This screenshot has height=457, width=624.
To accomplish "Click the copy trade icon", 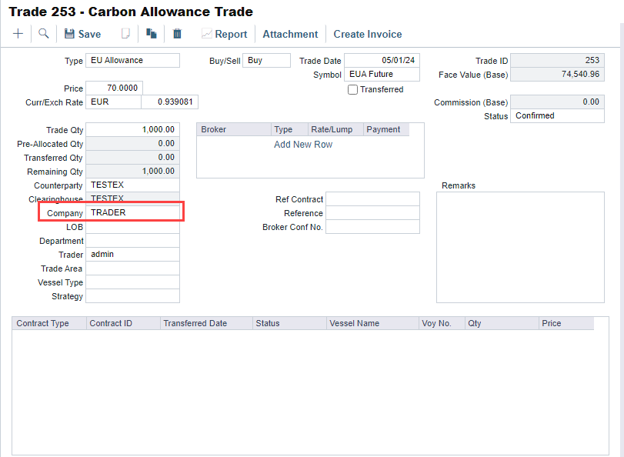I will pos(152,34).
